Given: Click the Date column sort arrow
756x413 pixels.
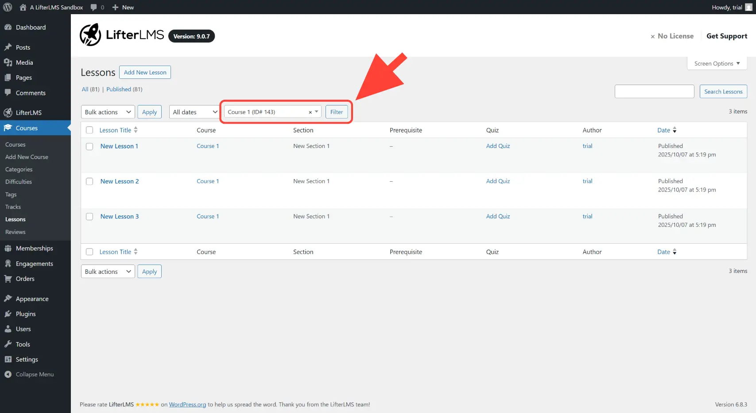Looking at the screenshot, I should click(675, 130).
